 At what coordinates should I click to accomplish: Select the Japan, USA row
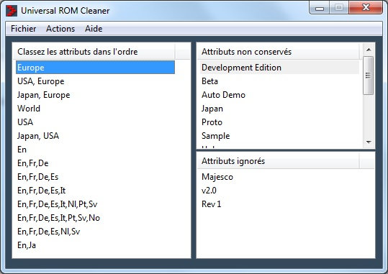(95, 135)
